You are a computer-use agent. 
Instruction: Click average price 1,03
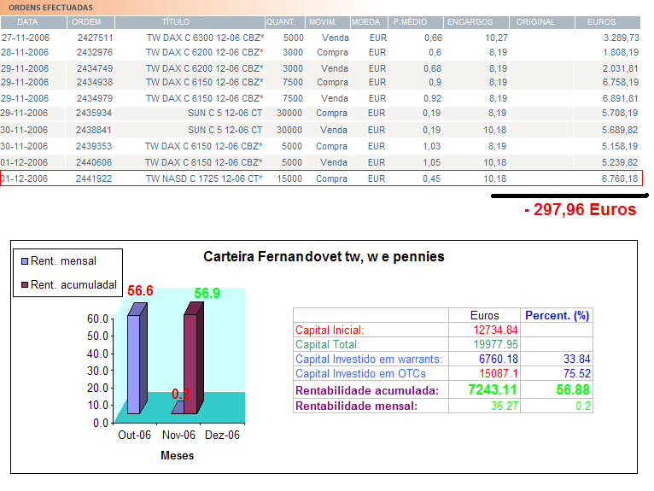coord(432,146)
